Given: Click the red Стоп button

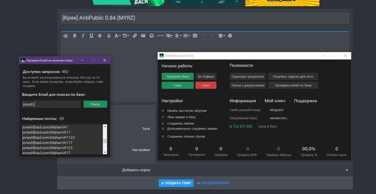Looking at the screenshot, I should click(206, 85).
